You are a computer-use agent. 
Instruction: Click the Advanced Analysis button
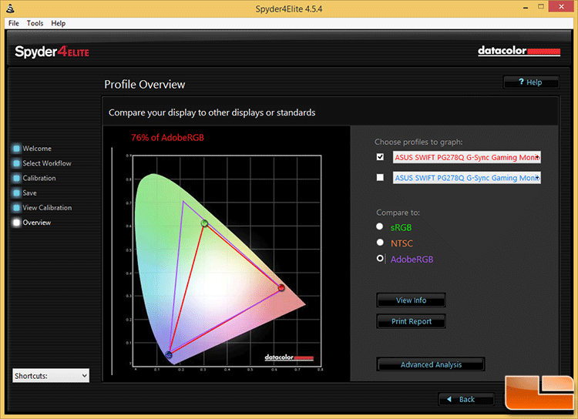point(431,364)
